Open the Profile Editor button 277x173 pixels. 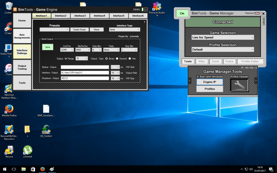250,61
